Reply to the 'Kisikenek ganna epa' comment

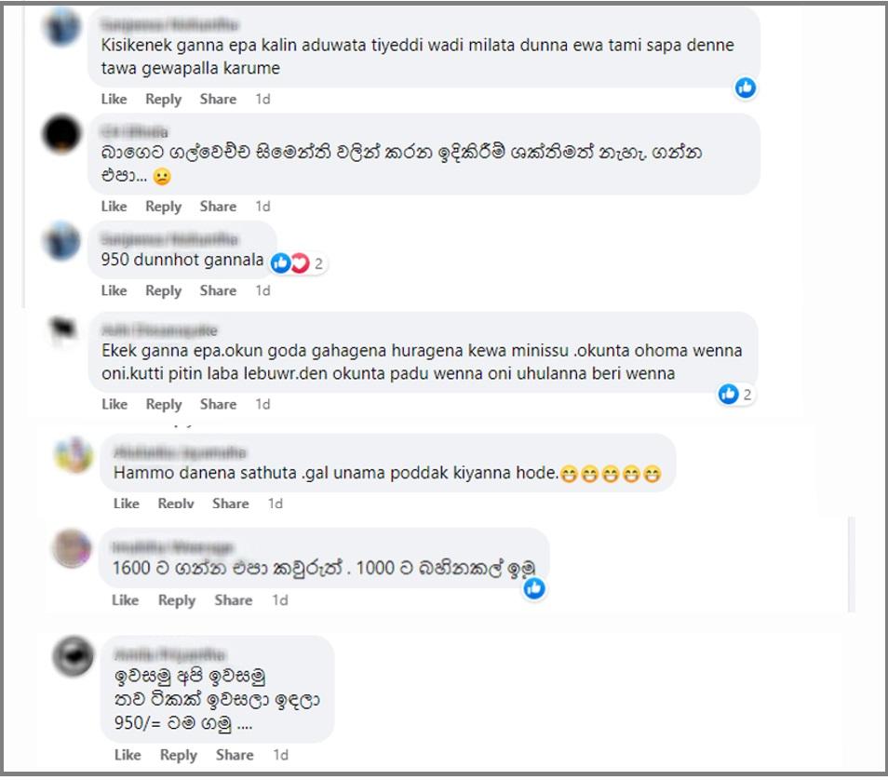point(163,99)
